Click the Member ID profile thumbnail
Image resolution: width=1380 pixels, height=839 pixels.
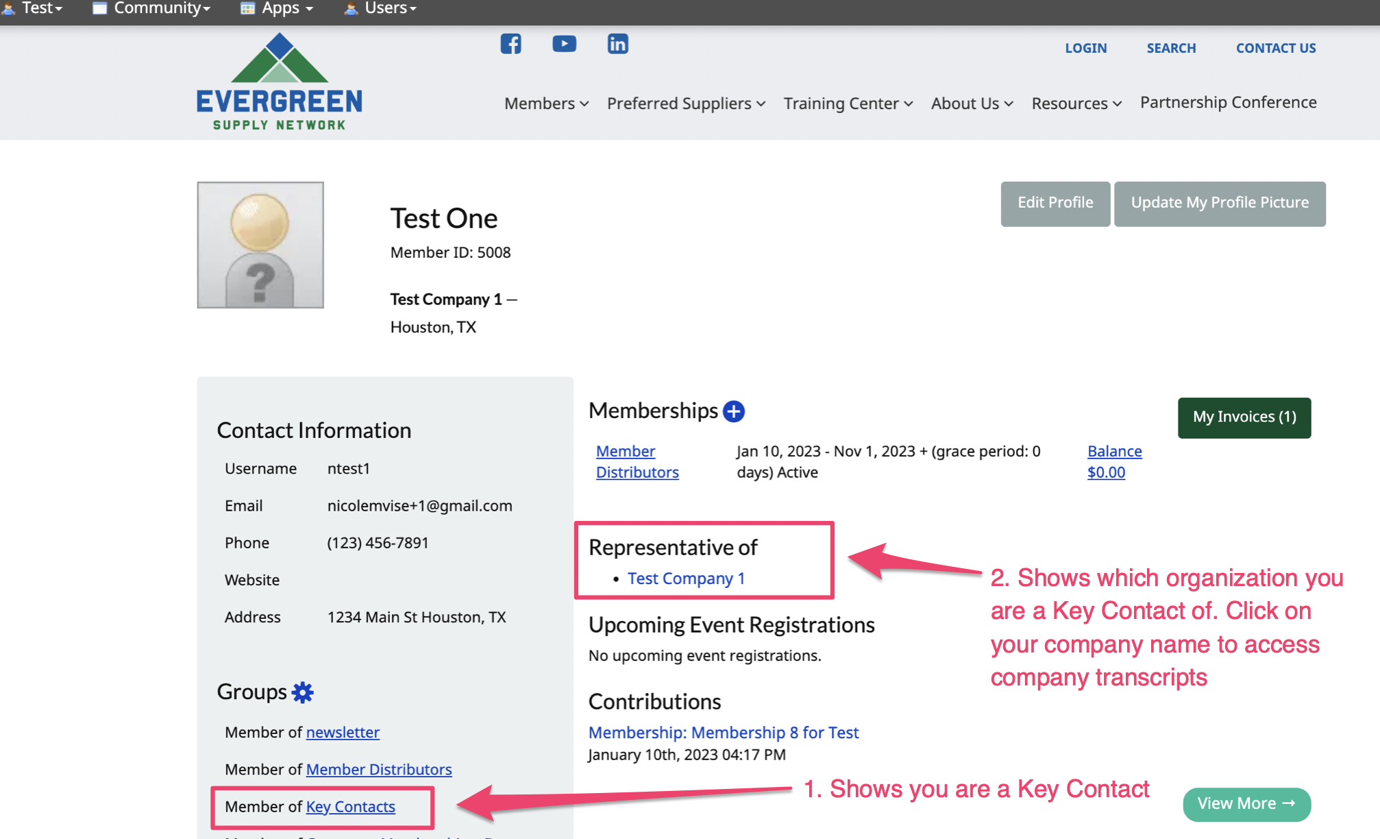[x=260, y=245]
